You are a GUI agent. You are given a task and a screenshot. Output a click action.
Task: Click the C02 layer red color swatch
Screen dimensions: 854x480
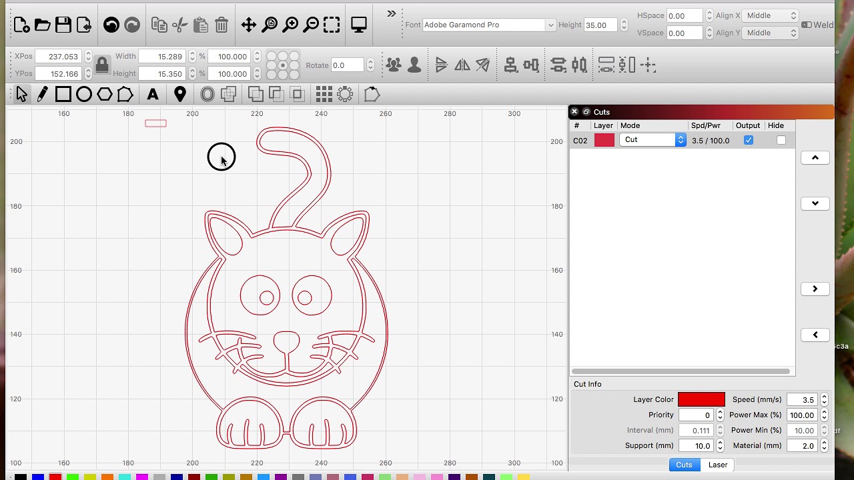[x=604, y=140]
